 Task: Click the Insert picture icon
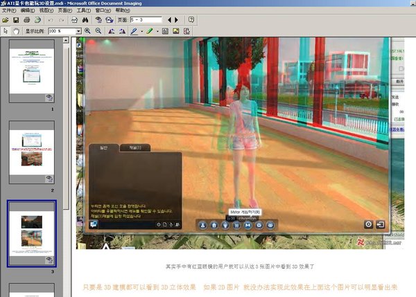[175, 31]
